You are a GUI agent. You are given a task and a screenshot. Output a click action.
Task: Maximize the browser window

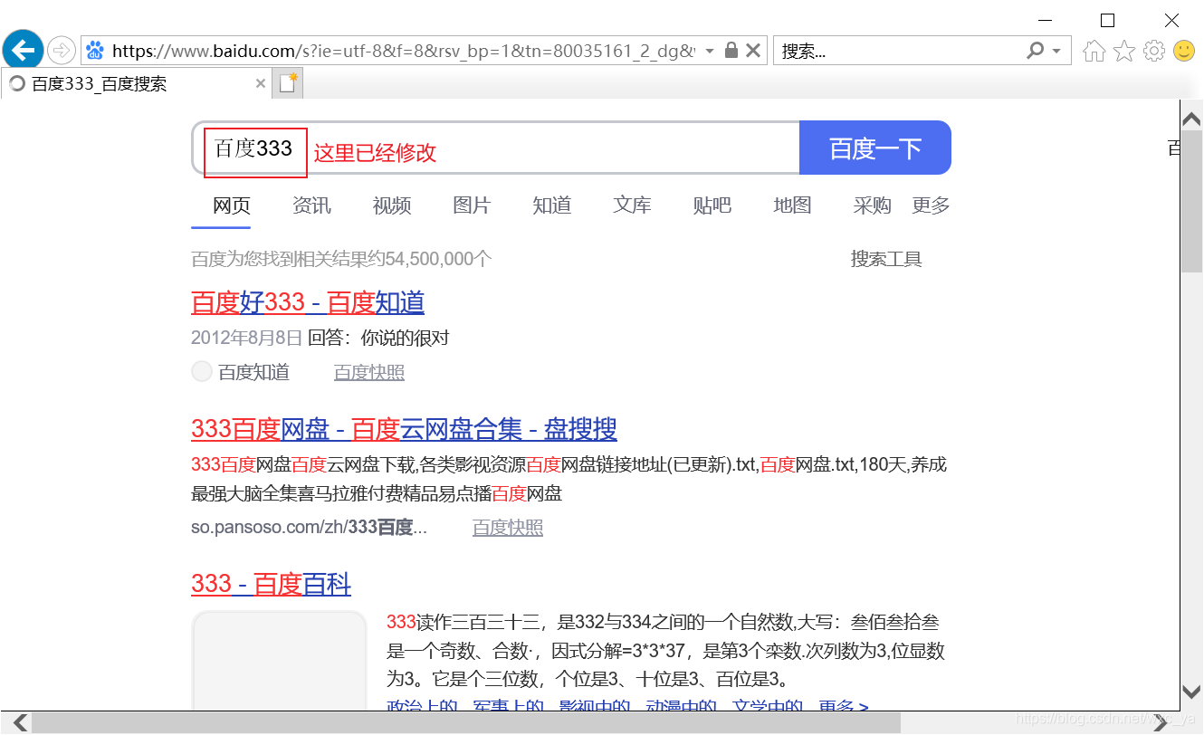1108,19
